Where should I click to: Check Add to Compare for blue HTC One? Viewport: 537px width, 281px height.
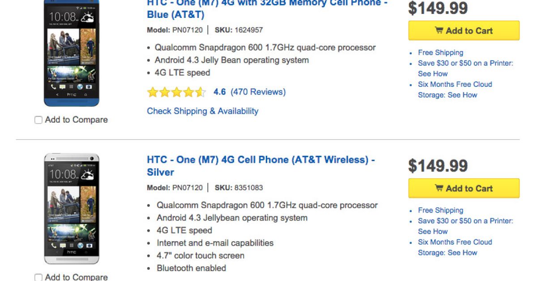coord(38,120)
